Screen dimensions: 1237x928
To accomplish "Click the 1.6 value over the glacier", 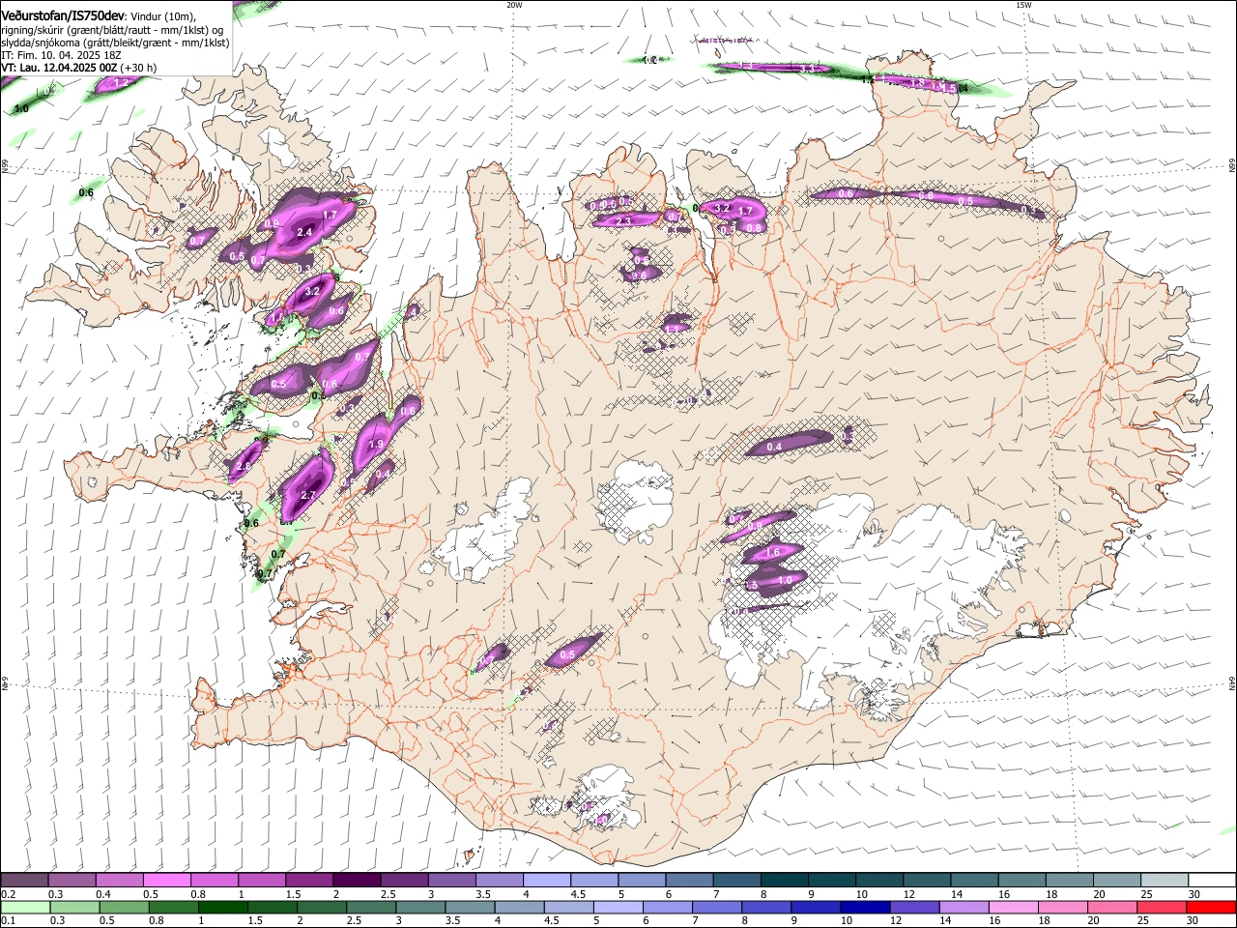I will tap(772, 553).
